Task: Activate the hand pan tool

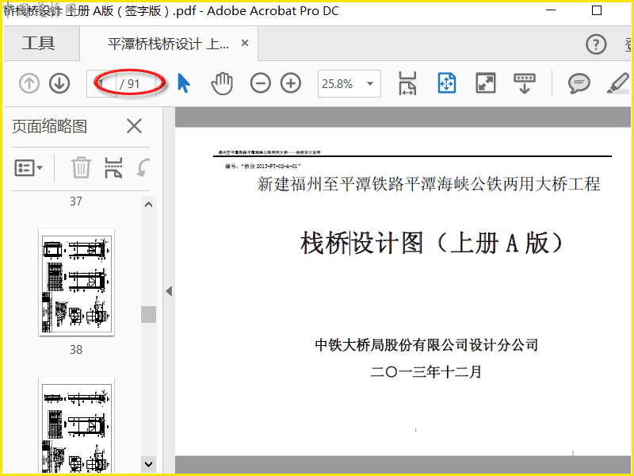Action: point(222,83)
